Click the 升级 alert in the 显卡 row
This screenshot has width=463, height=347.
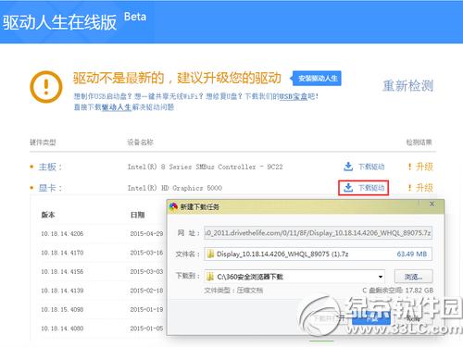point(420,188)
